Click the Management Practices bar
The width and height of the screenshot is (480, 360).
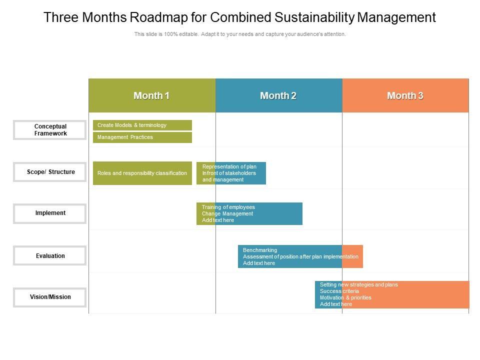pyautogui.click(x=142, y=137)
